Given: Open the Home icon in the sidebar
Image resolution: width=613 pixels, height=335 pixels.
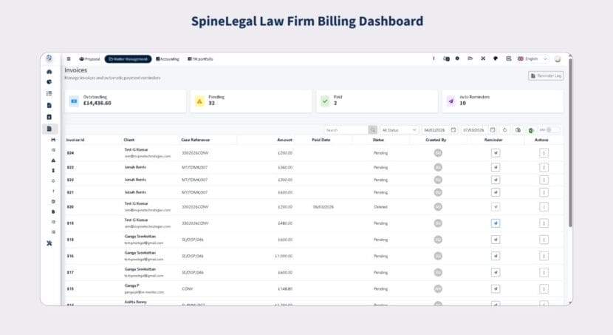Looking at the screenshot, I should click(x=49, y=72).
